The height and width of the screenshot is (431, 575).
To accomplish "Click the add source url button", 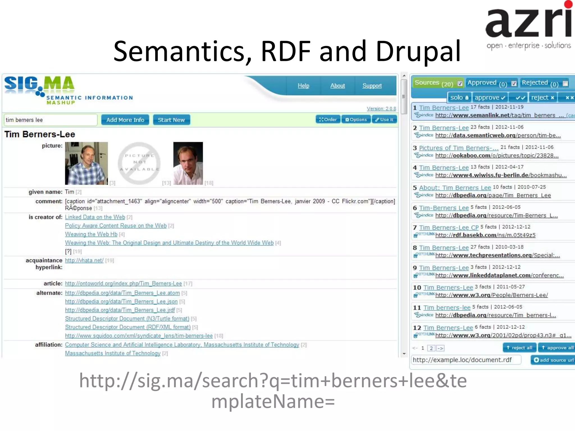I will [x=553, y=360].
